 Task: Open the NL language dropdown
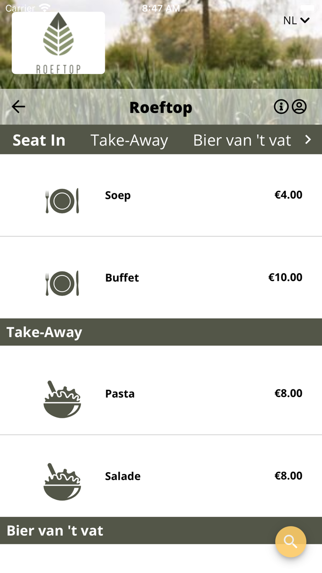pos(296,20)
